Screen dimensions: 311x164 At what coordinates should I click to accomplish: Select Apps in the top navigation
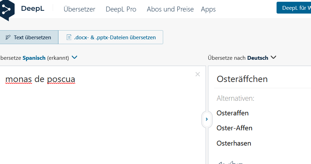[208, 9]
